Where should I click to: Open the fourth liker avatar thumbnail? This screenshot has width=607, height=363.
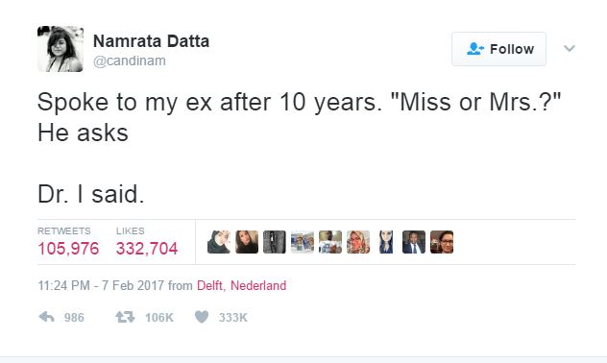[303, 242]
